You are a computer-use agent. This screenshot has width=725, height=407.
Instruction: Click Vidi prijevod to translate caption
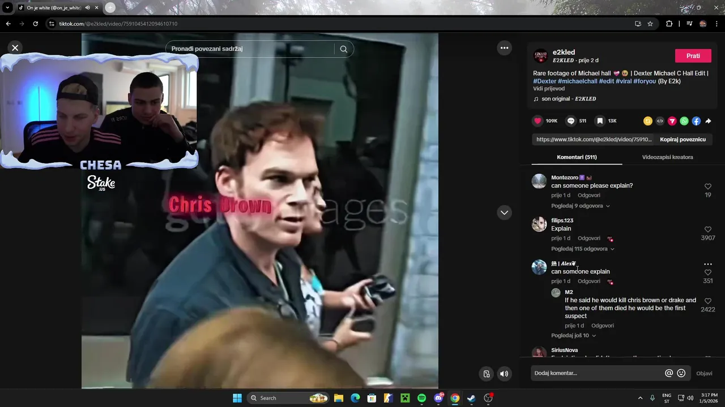coord(549,89)
